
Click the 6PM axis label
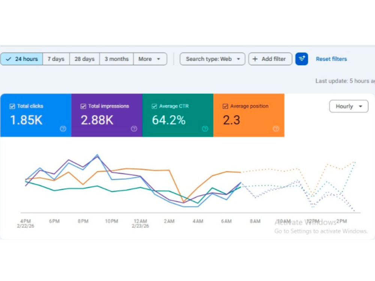tap(54, 221)
